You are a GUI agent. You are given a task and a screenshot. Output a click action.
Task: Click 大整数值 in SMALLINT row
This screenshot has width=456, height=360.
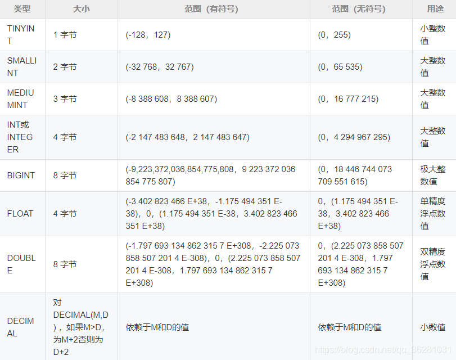point(433,66)
